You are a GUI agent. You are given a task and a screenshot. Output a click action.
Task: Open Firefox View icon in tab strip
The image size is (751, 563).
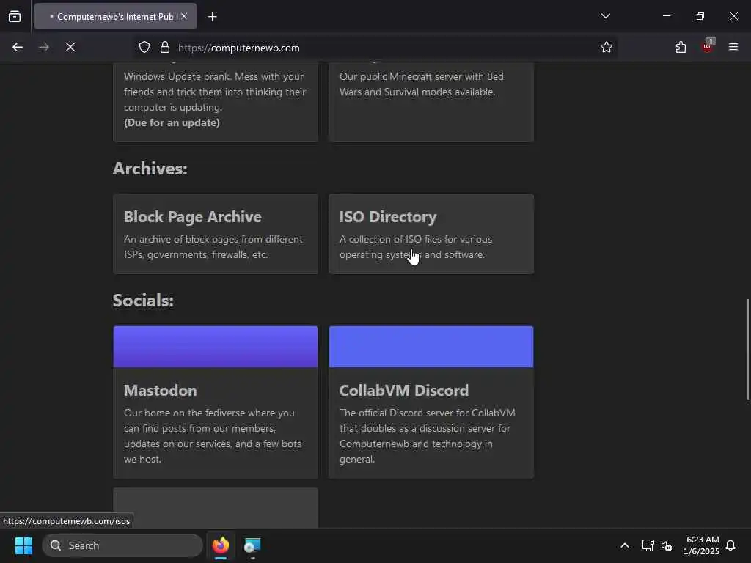coord(15,16)
